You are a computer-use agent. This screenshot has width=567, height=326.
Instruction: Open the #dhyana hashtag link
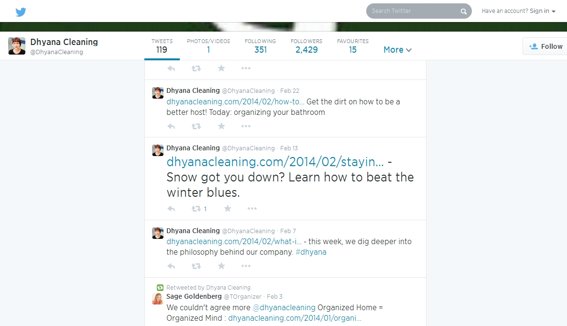pyautogui.click(x=311, y=252)
